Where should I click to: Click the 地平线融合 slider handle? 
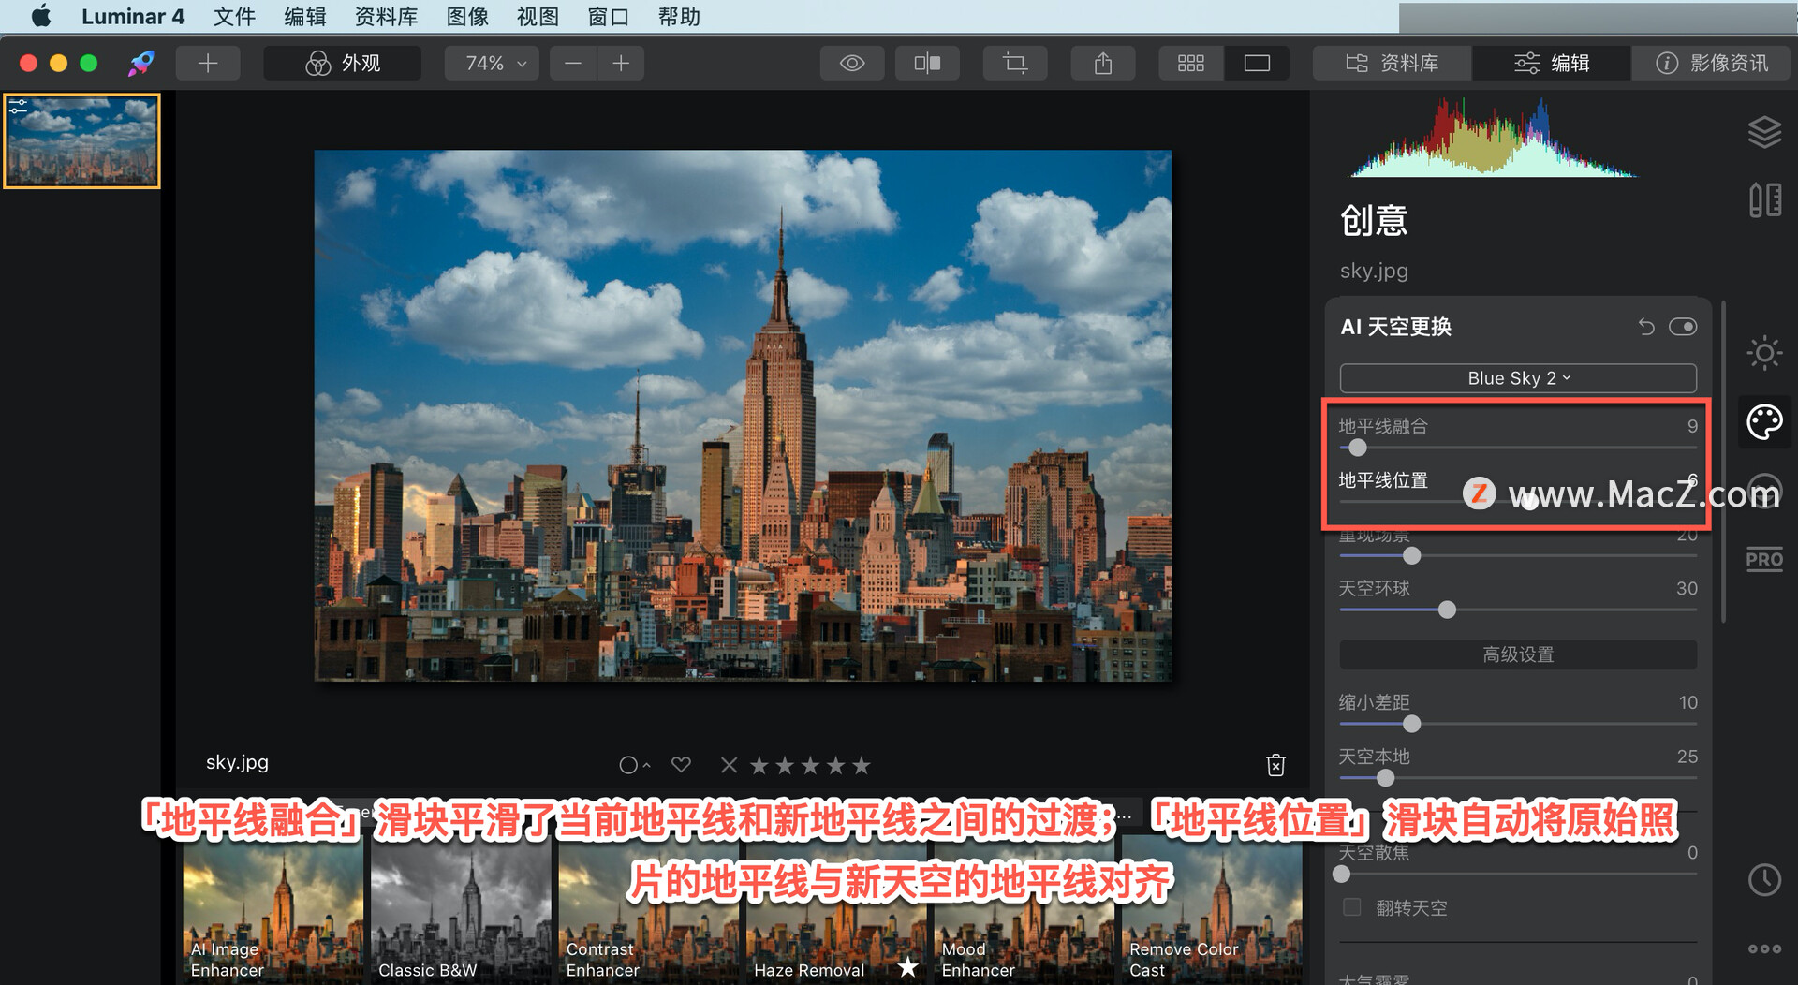point(1358,448)
